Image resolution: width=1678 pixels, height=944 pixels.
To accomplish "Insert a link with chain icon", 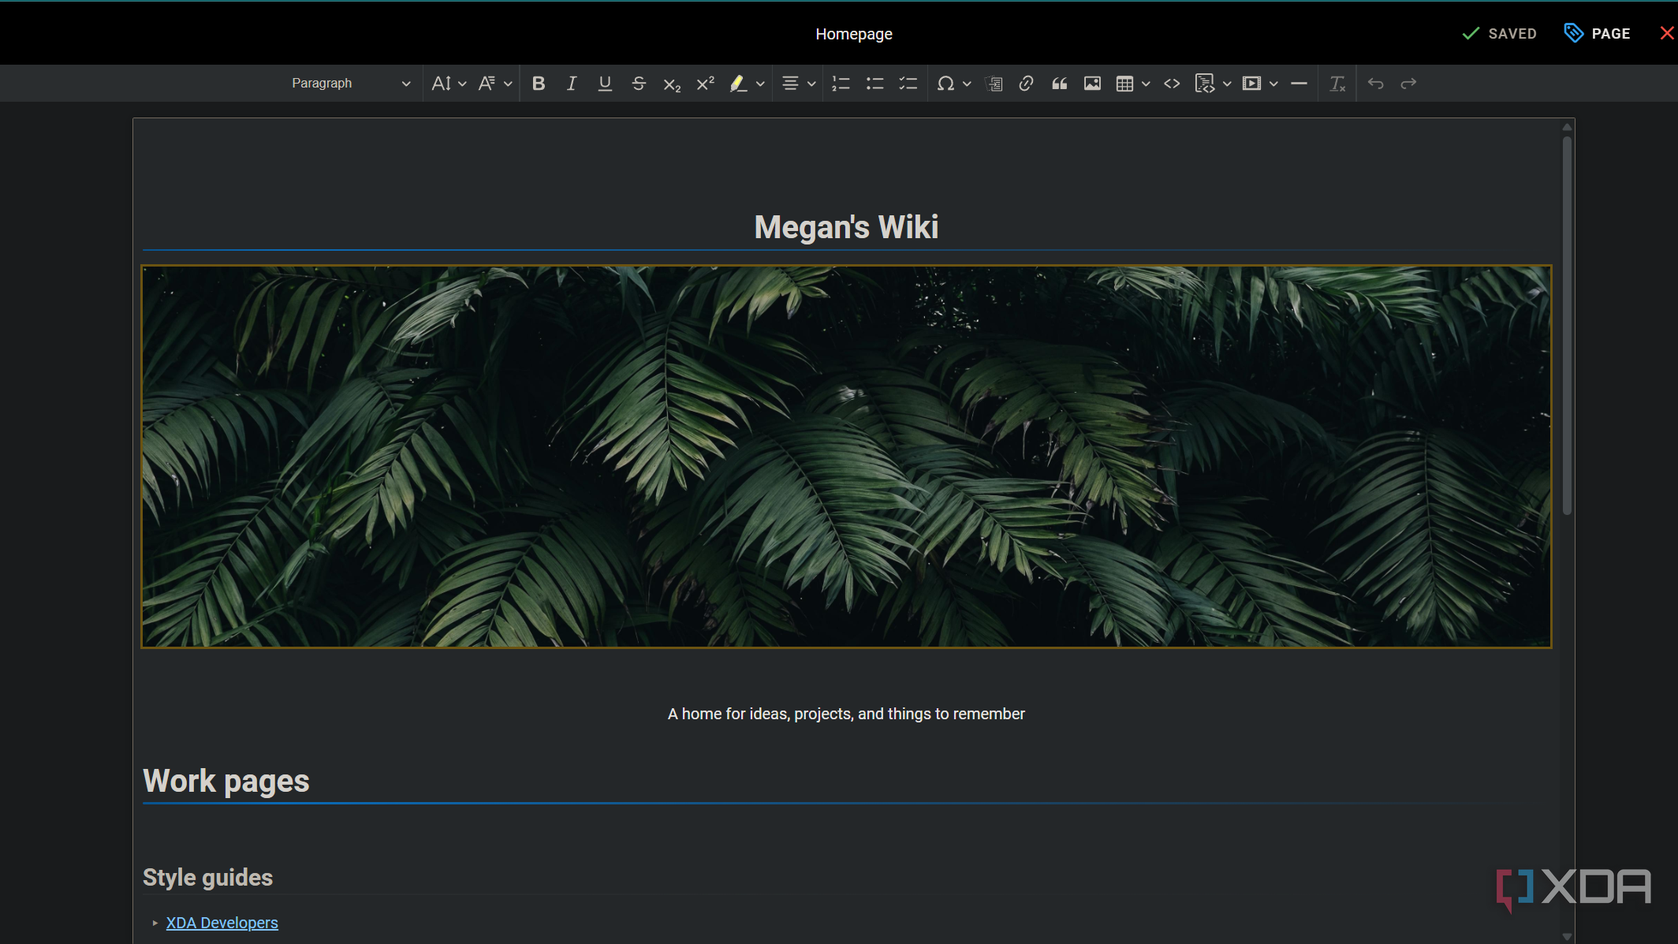I will click(x=1026, y=84).
